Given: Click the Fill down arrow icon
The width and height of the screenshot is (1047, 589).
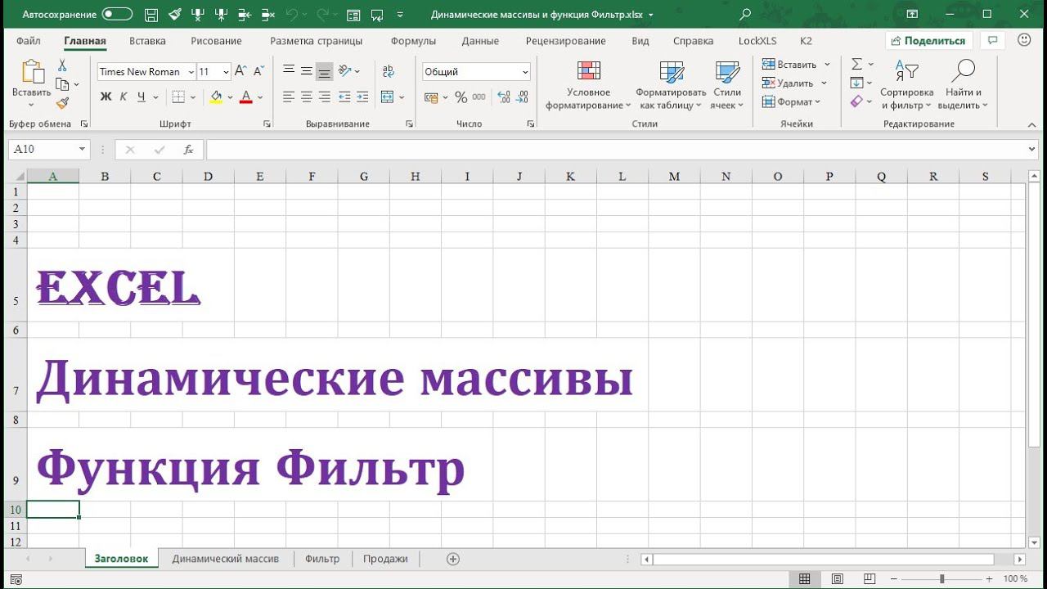Looking at the screenshot, I should pyautogui.click(x=856, y=83).
